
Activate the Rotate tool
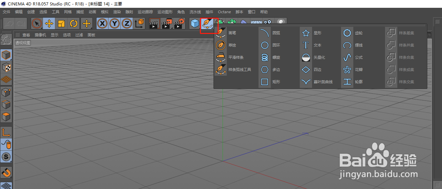pyautogui.click(x=74, y=23)
